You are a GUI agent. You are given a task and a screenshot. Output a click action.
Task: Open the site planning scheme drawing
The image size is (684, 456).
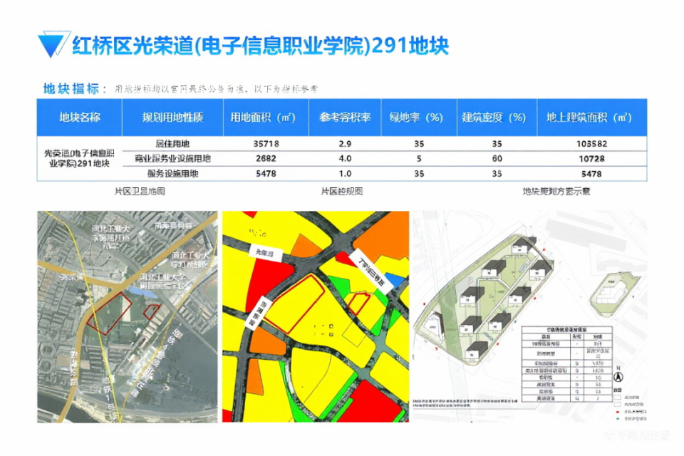pyautogui.click(x=529, y=316)
